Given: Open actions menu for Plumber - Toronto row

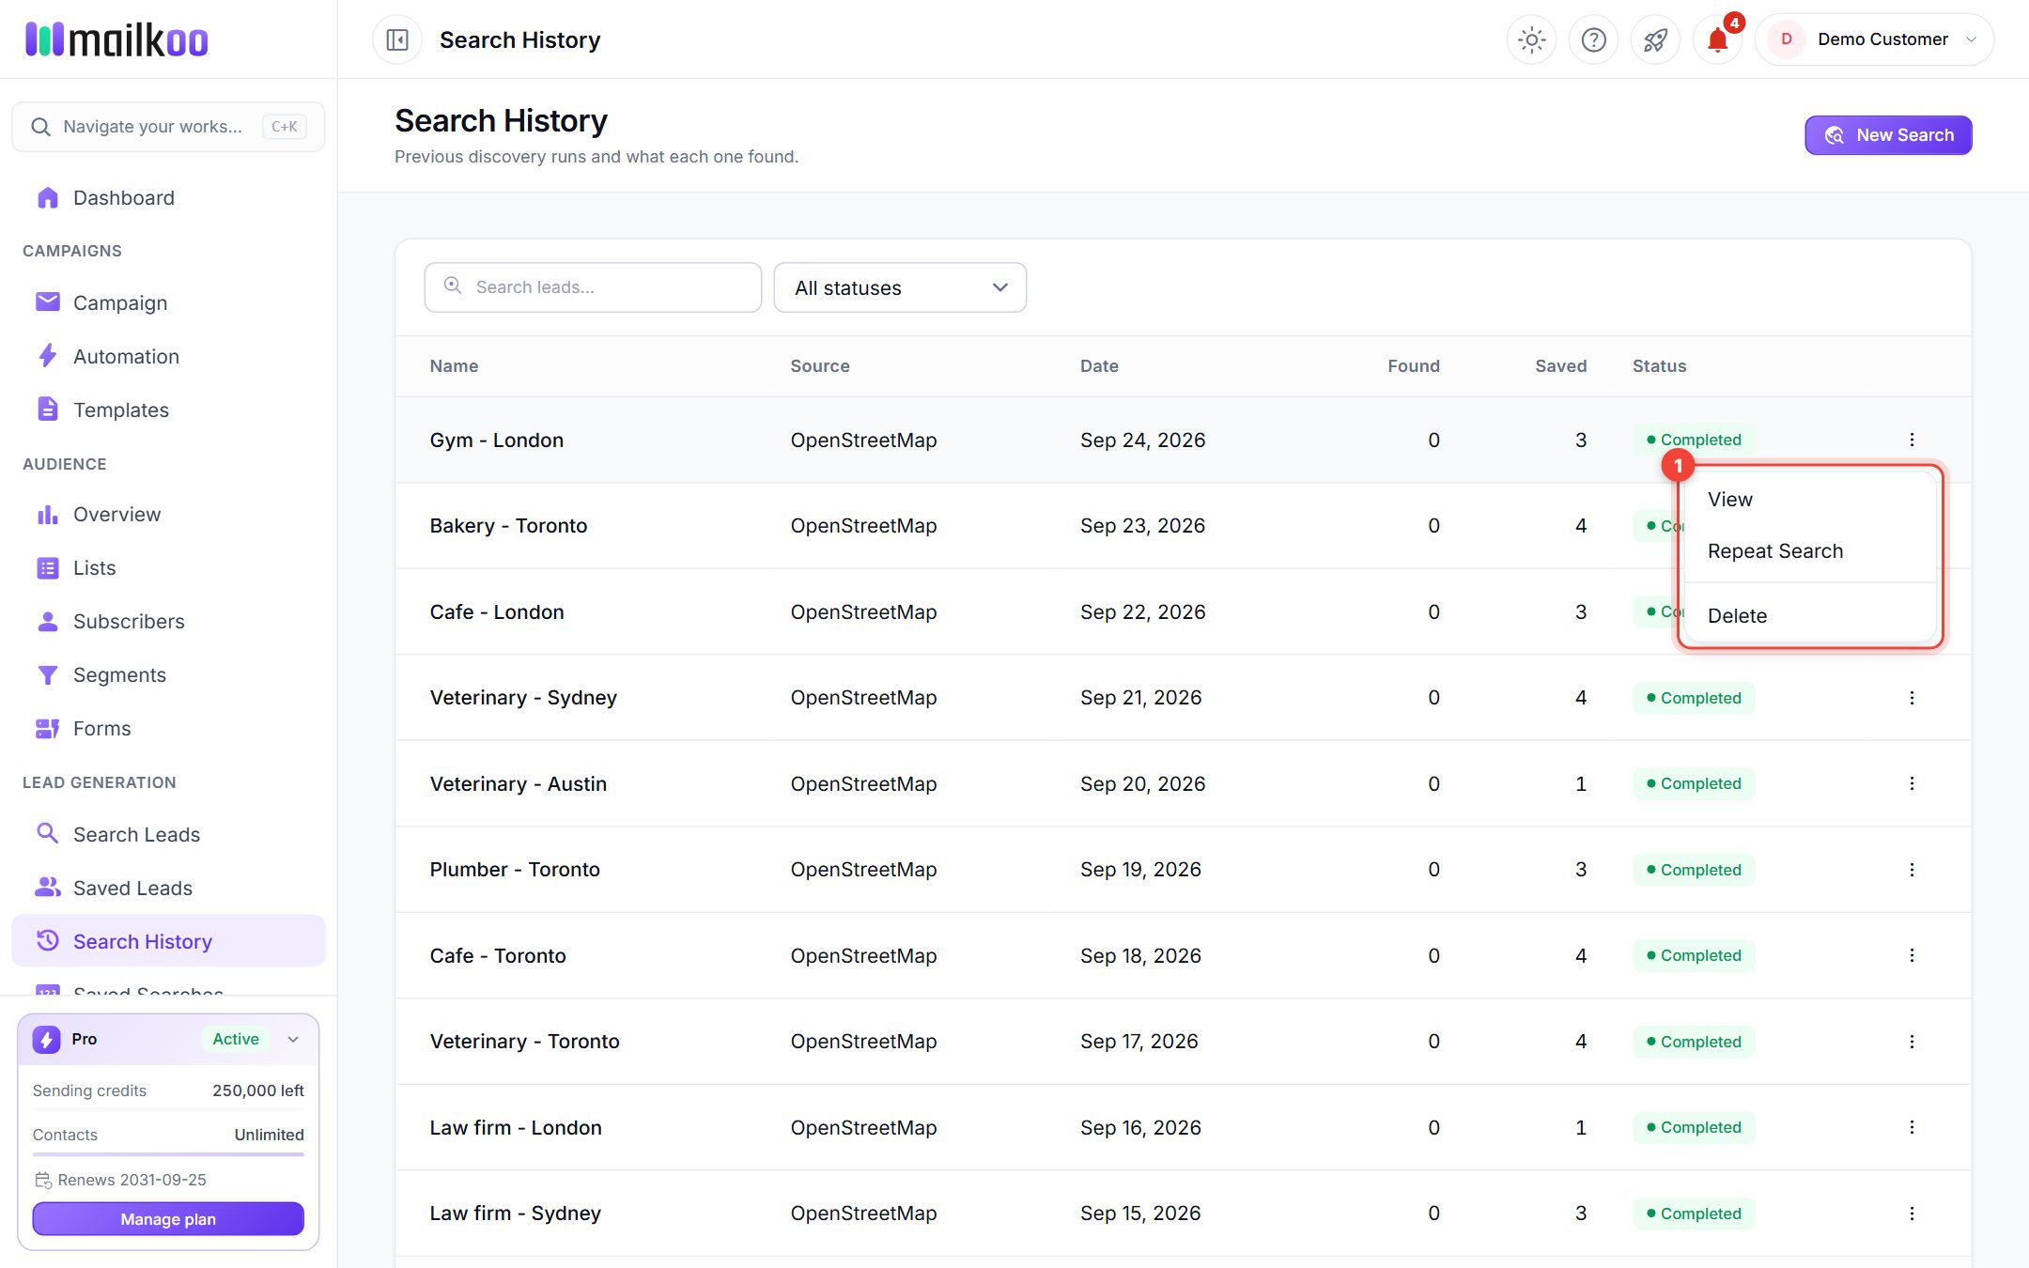Looking at the screenshot, I should tap(1912, 869).
